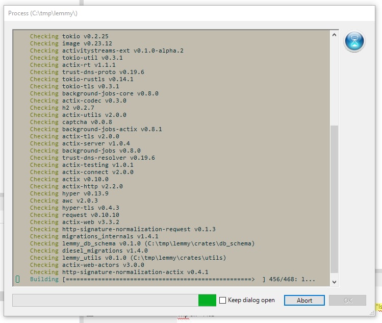Click the hourglass process status icon

tap(354, 41)
